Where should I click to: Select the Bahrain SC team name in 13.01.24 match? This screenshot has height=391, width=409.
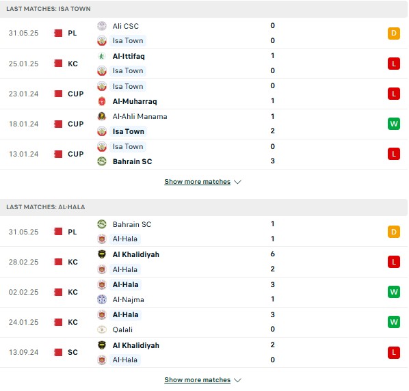tap(132, 161)
